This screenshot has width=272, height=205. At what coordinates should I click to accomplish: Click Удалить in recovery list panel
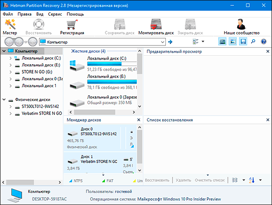click(183, 180)
